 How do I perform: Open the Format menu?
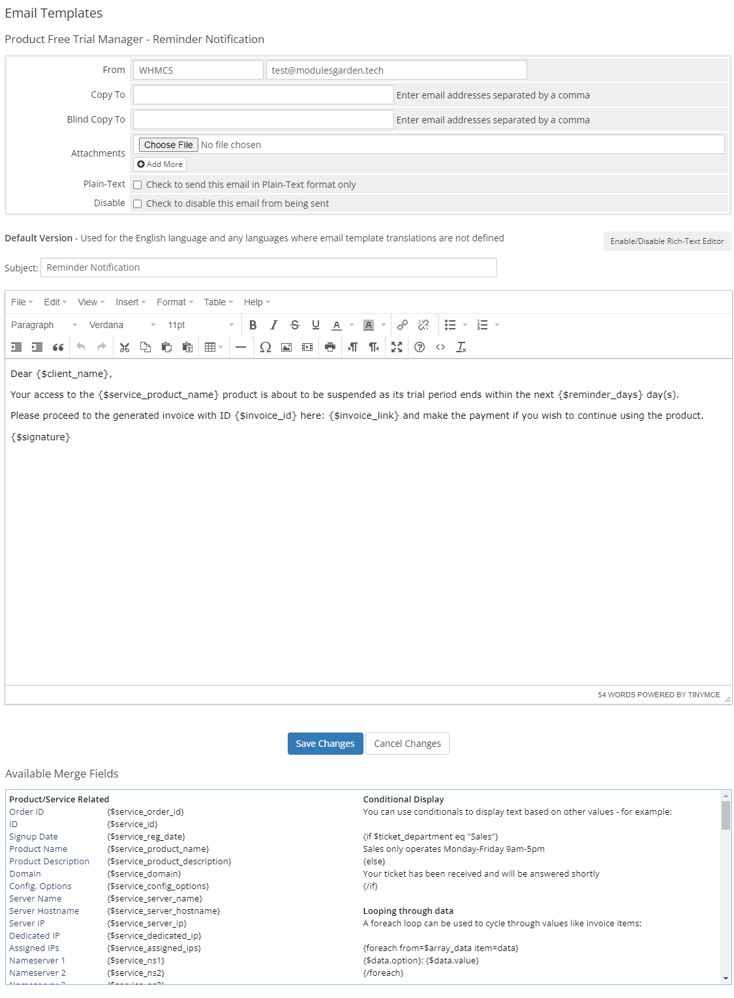coord(175,302)
